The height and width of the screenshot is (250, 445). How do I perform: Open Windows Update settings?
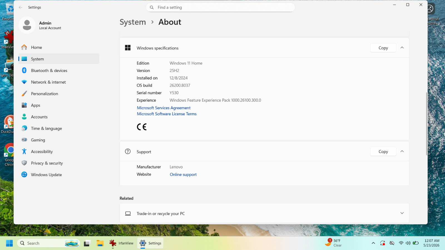pos(59,175)
